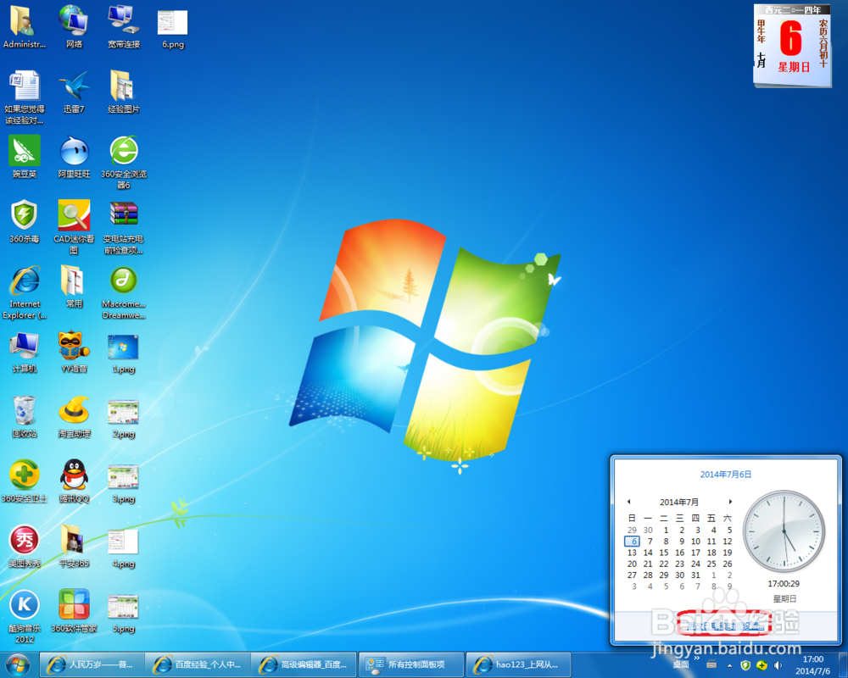Launch Macromedia Dreamweaver shortcut
This screenshot has height=678, width=848.
(x=124, y=292)
